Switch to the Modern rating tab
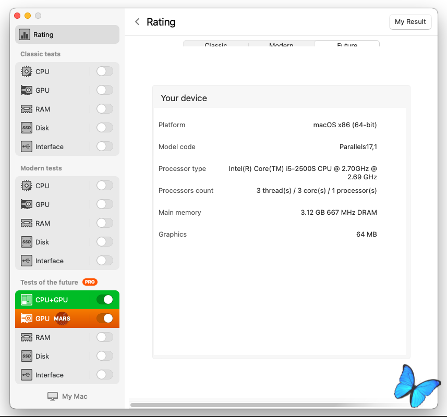 pyautogui.click(x=281, y=45)
